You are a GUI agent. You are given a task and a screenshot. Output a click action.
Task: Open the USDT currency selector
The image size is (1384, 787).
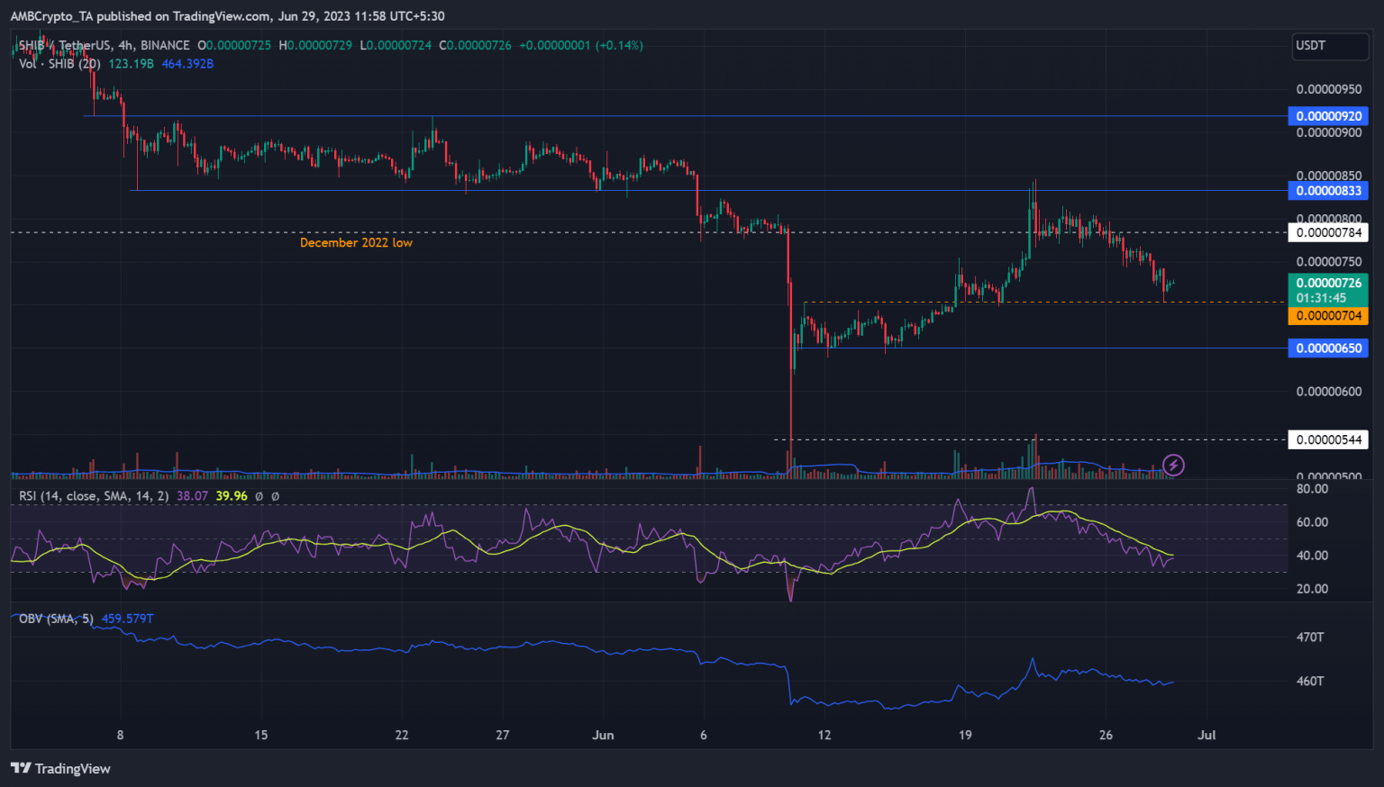[x=1330, y=46]
